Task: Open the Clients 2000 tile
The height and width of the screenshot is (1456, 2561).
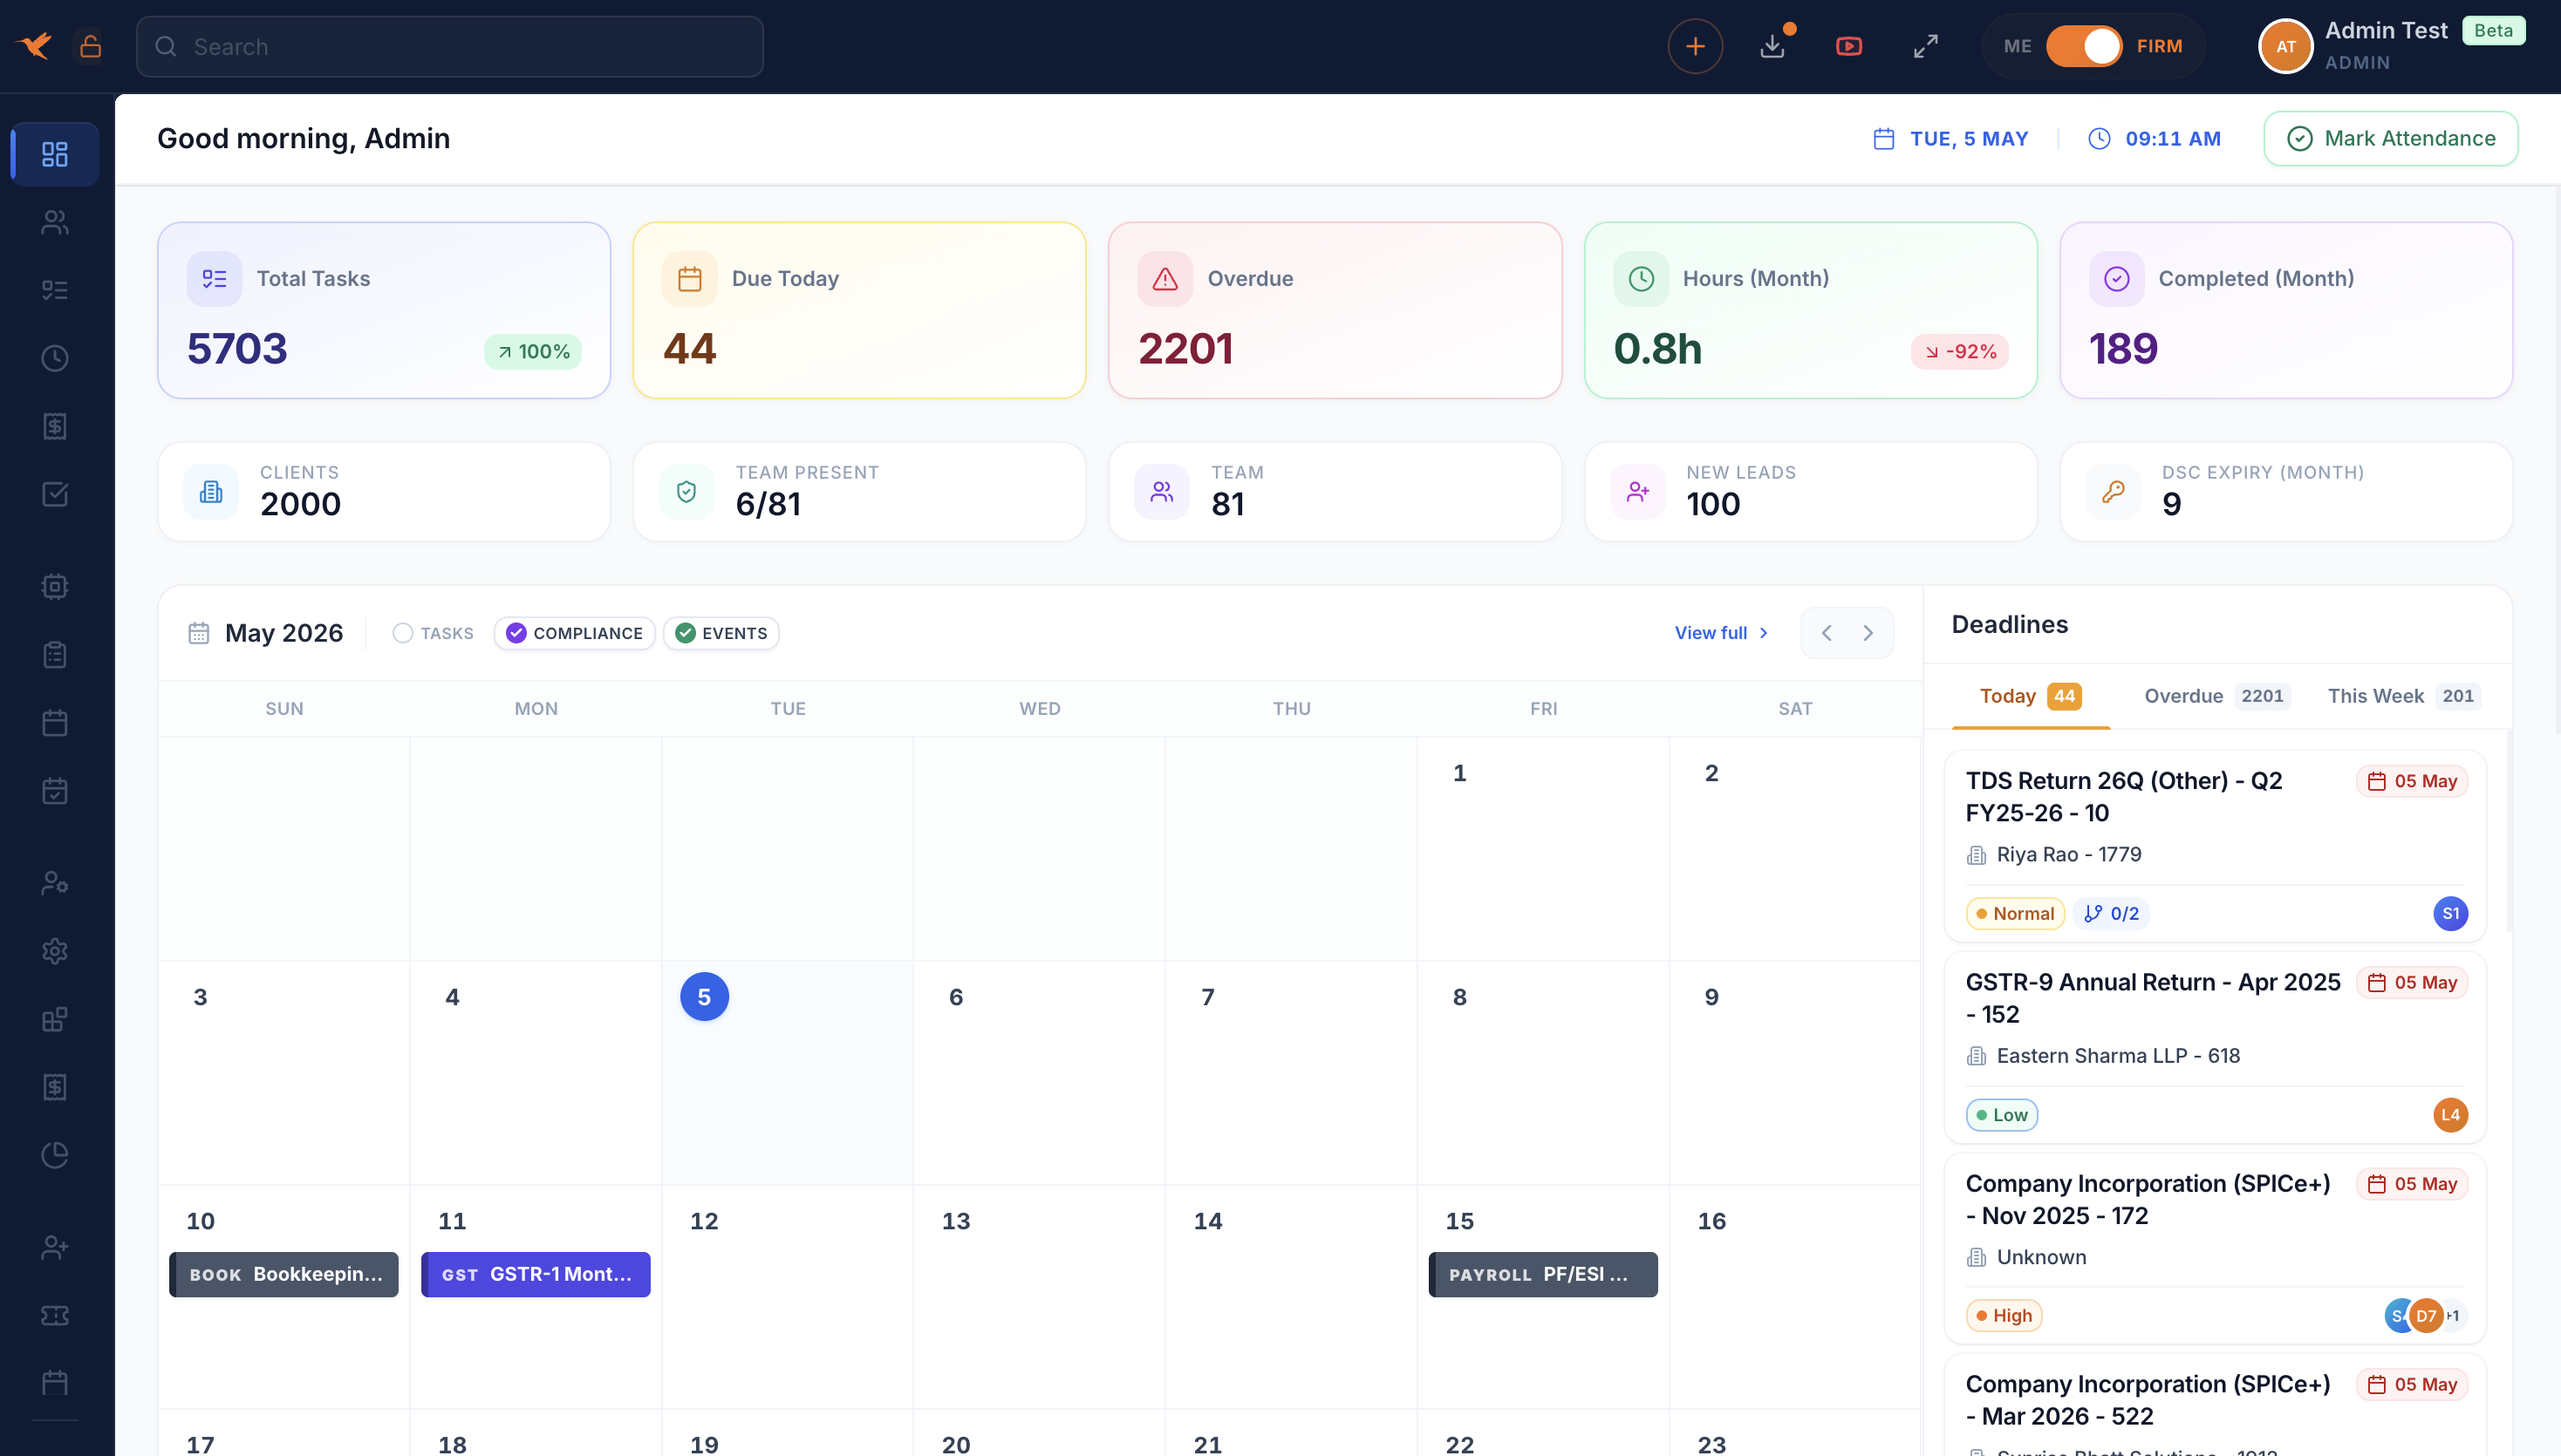Action: (x=384, y=491)
